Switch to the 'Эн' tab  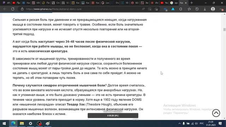pyautogui.click(x=145, y=3)
